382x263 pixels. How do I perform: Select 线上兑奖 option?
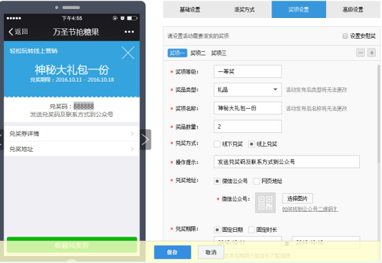pos(251,144)
